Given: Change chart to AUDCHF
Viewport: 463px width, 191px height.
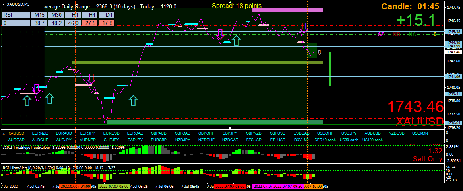Looking at the screenshot, I should point(40,140).
